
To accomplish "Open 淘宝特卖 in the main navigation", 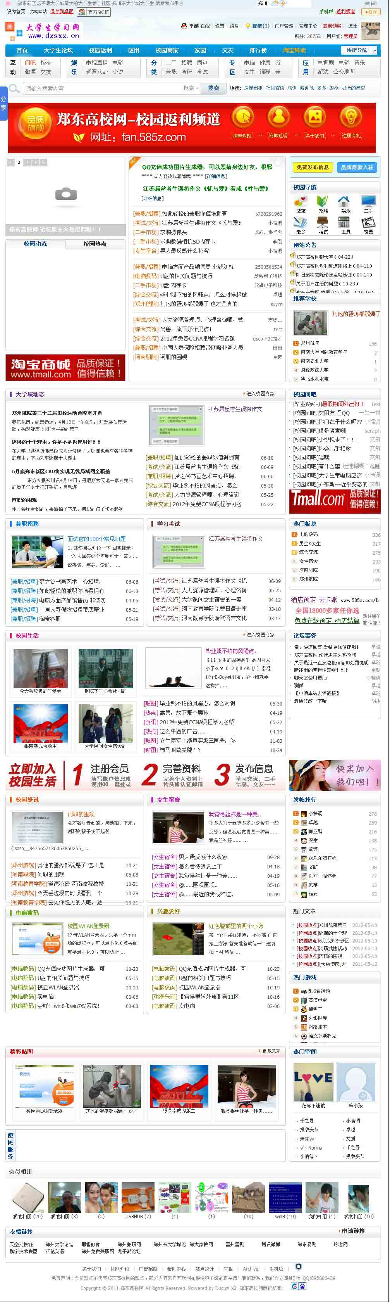I will click(295, 50).
